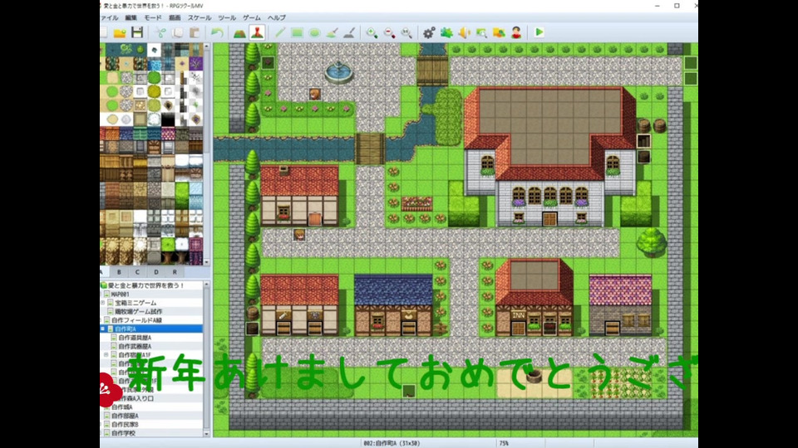Collapse the 自作町A map node
The width and height of the screenshot is (798, 448).
[103, 329]
